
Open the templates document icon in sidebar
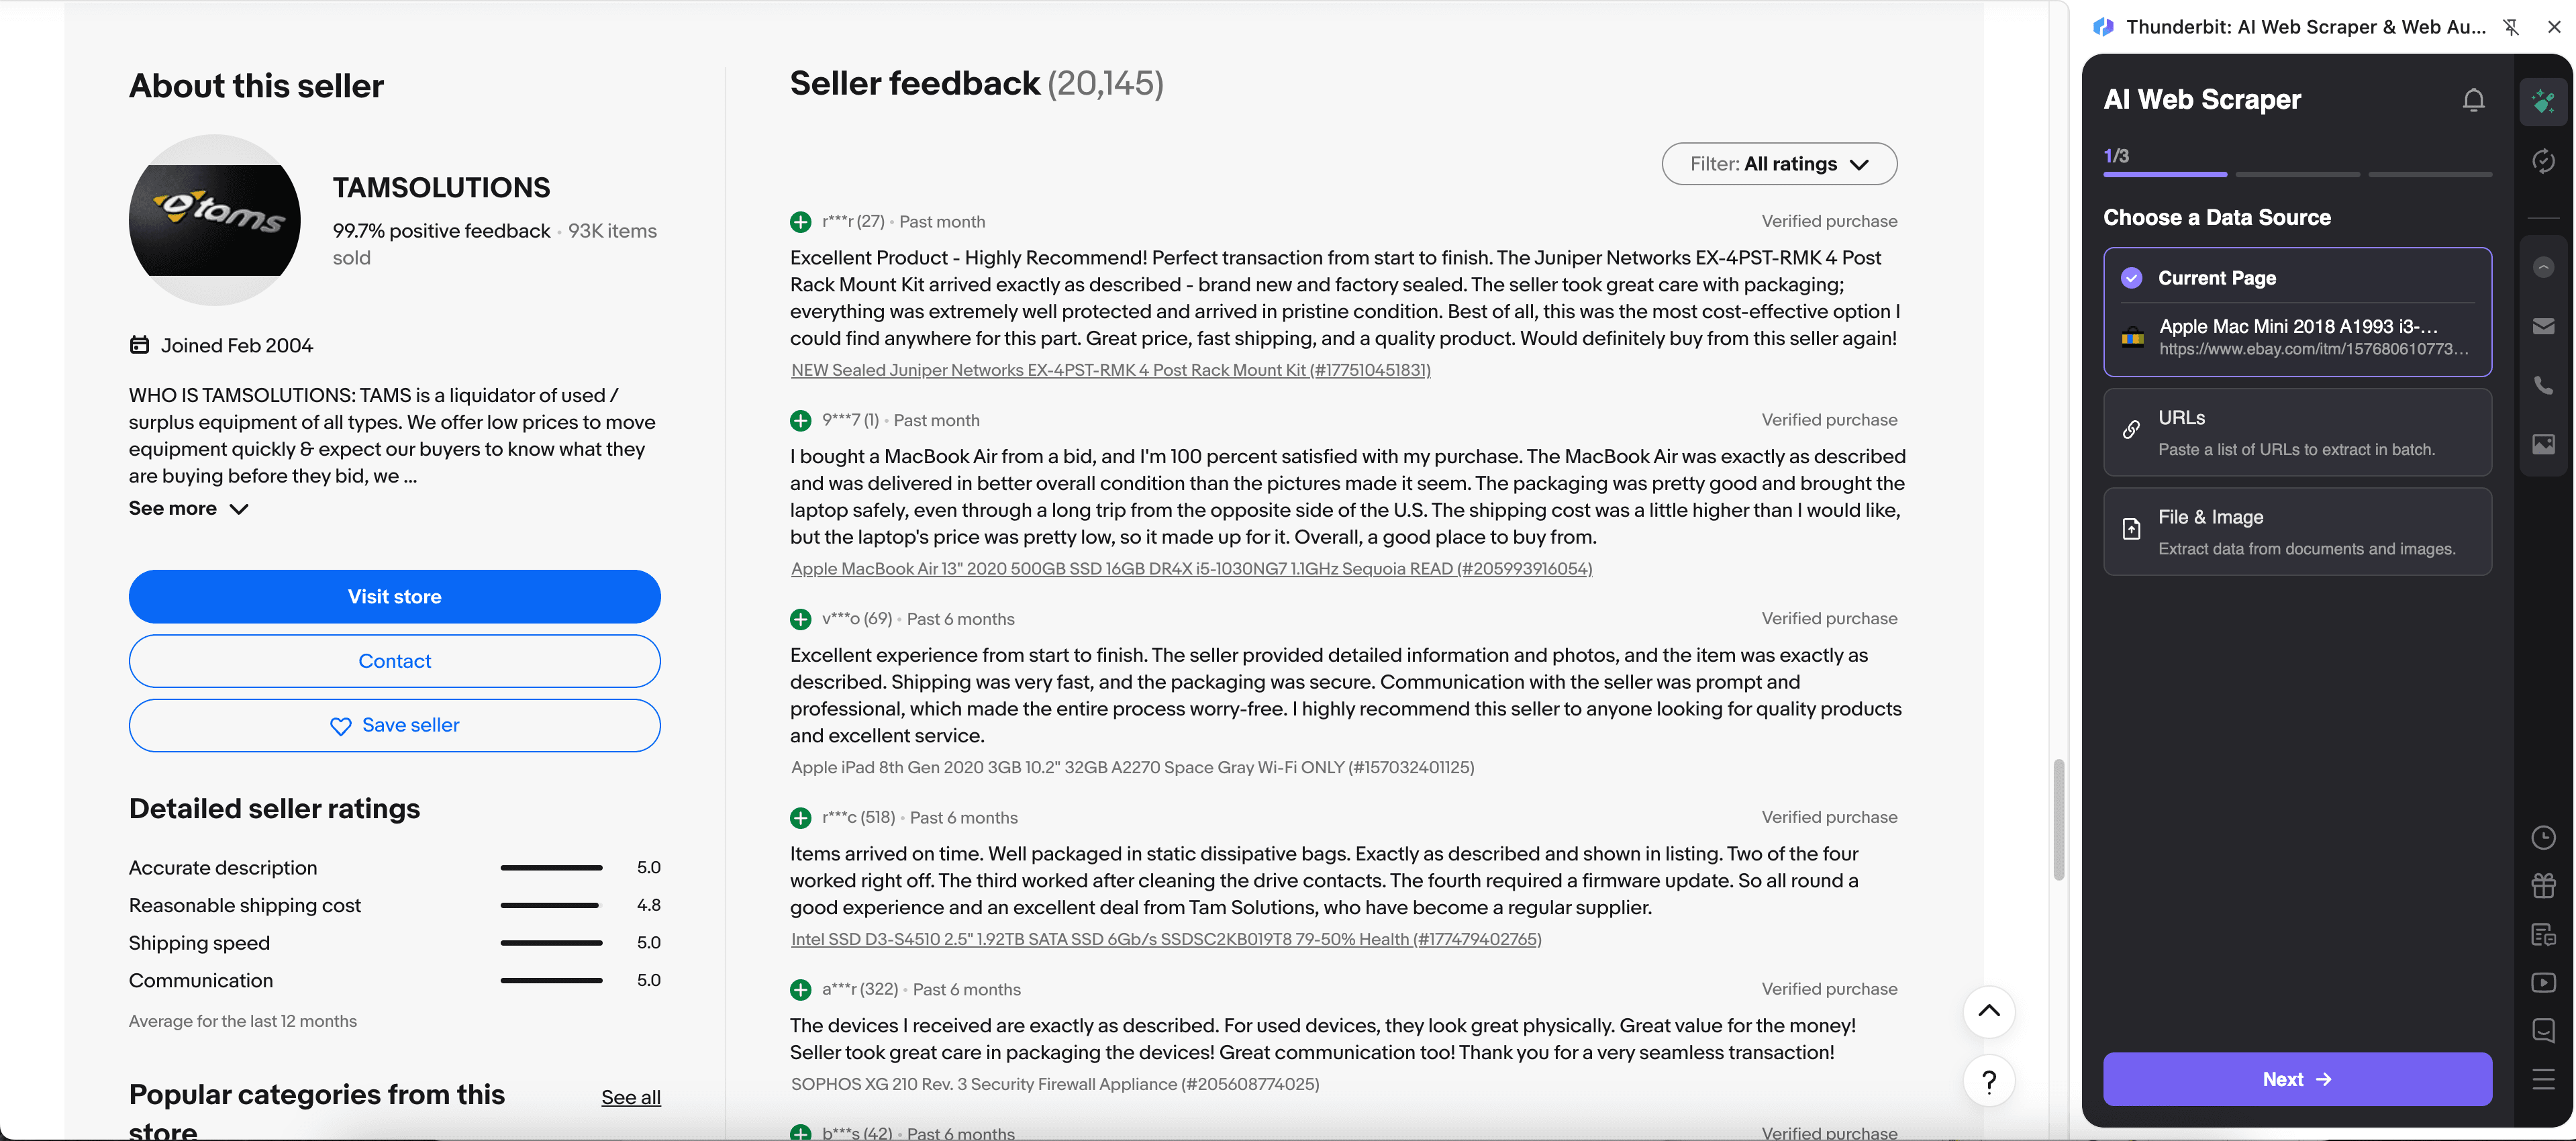(x=2544, y=935)
